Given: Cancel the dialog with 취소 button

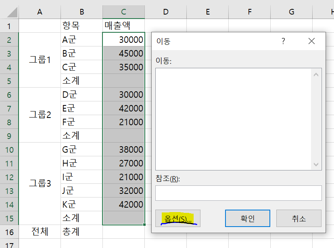Looking at the screenshot, I should pos(299,219).
